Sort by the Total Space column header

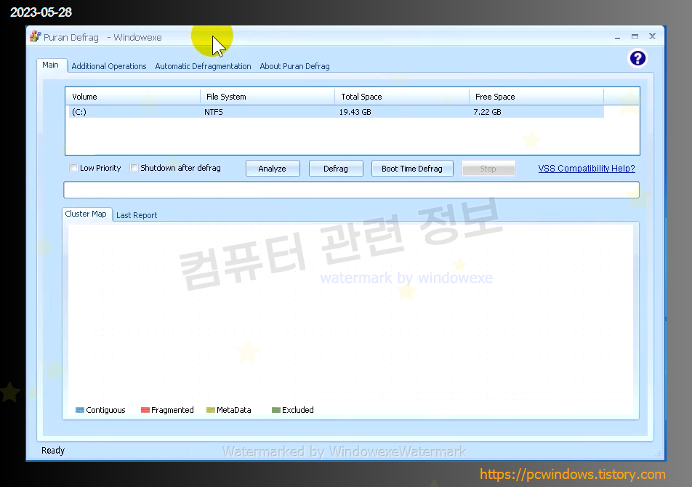402,97
